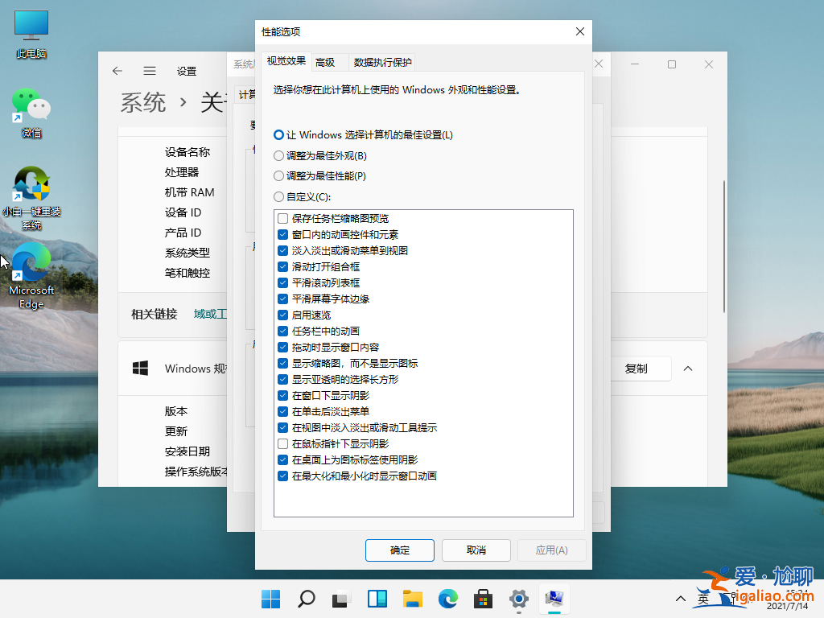The height and width of the screenshot is (618, 824).
Task: Open File Explorer from the taskbar
Action: [x=413, y=599]
